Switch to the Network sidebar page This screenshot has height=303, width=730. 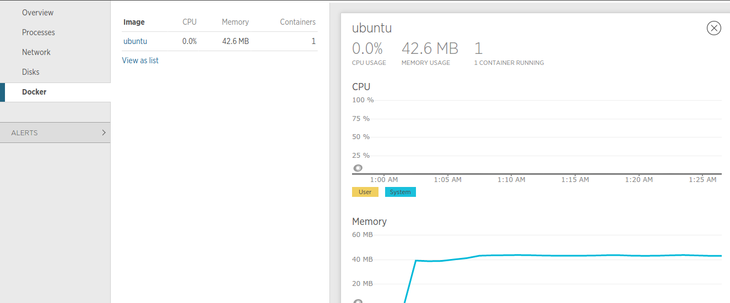36,52
